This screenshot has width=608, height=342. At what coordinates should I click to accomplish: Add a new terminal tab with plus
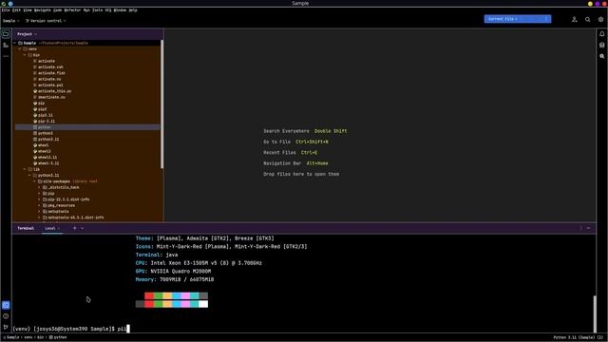click(75, 228)
